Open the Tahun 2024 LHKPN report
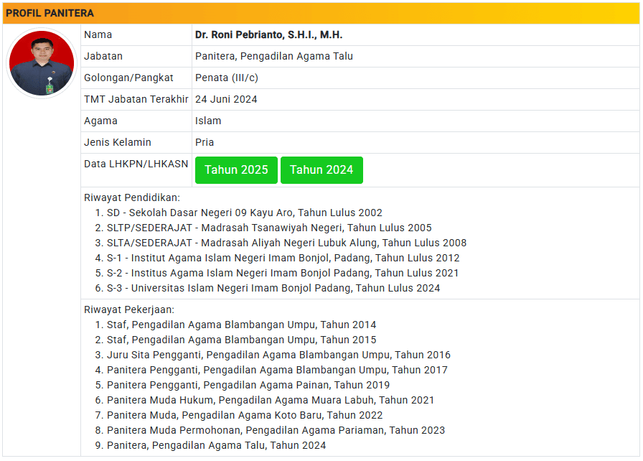 pos(321,170)
